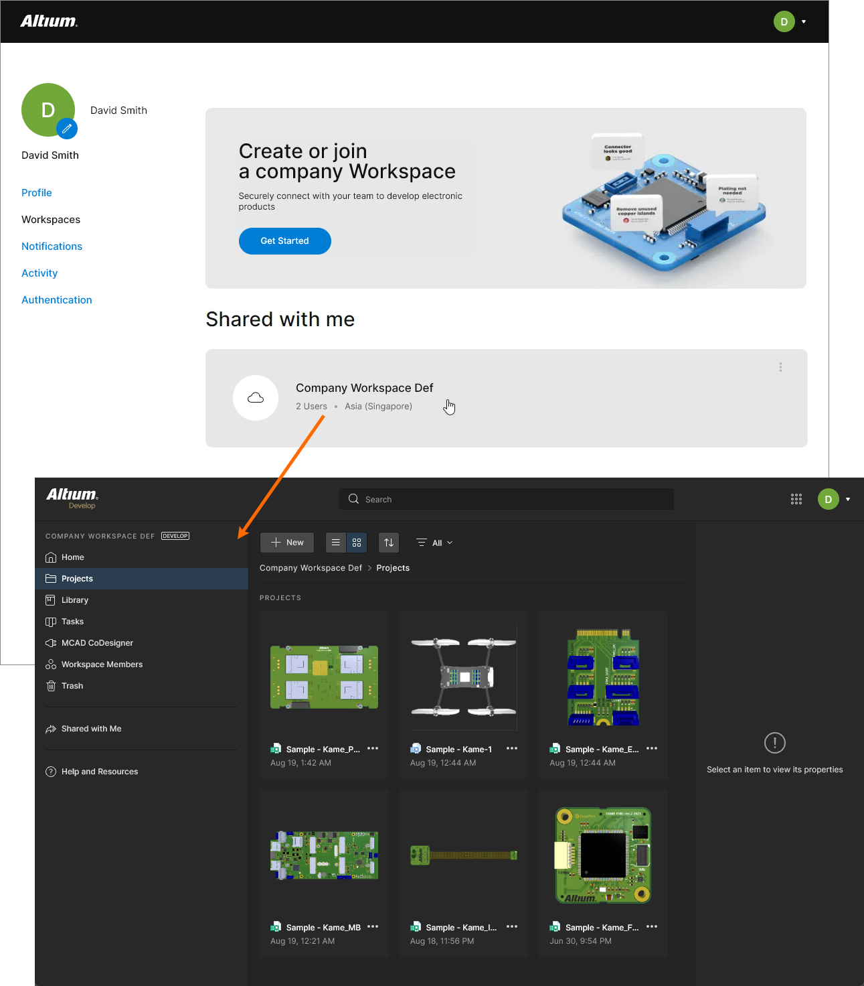Screen dimensions: 864x986
Task: Click project file icon of Sample - Kame_P...
Action: (276, 749)
